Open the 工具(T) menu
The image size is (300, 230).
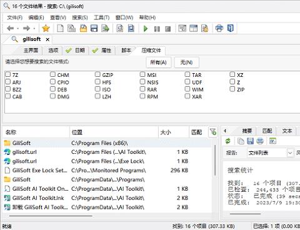point(101,17)
